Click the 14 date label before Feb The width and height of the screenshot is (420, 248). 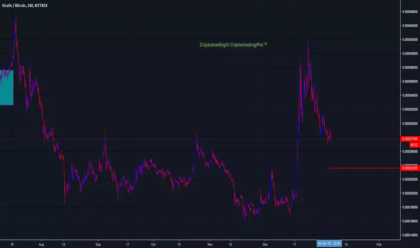coord(346,244)
